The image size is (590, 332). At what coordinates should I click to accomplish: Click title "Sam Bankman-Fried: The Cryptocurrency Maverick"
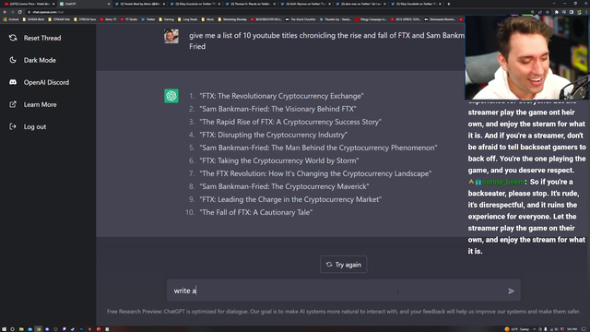coord(284,186)
